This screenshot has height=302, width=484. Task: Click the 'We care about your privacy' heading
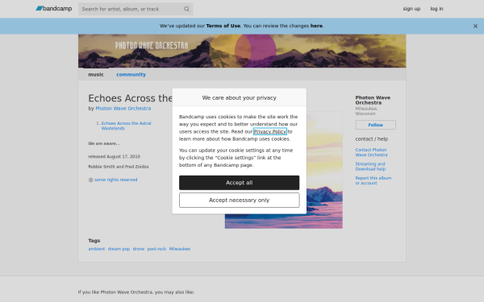[x=240, y=97]
